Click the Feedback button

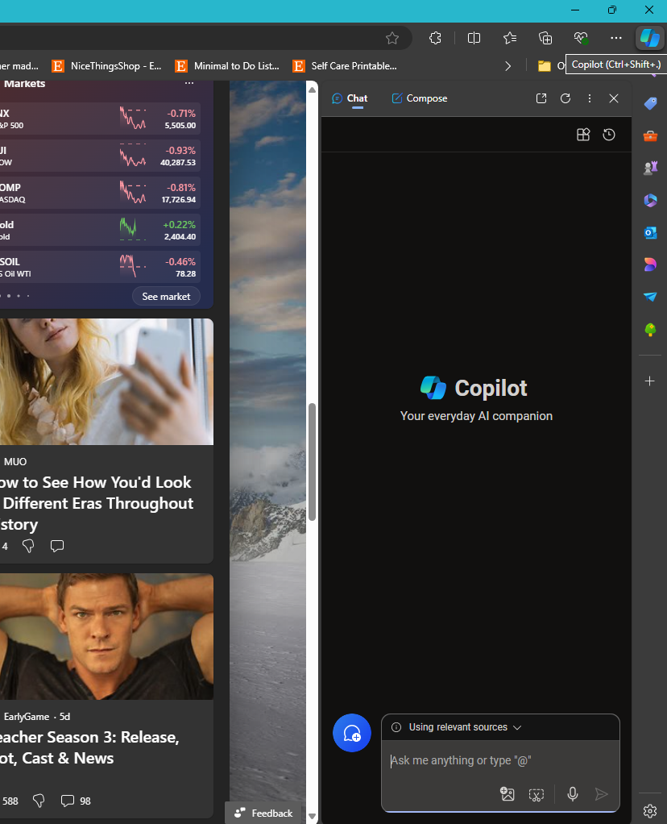[x=263, y=813]
